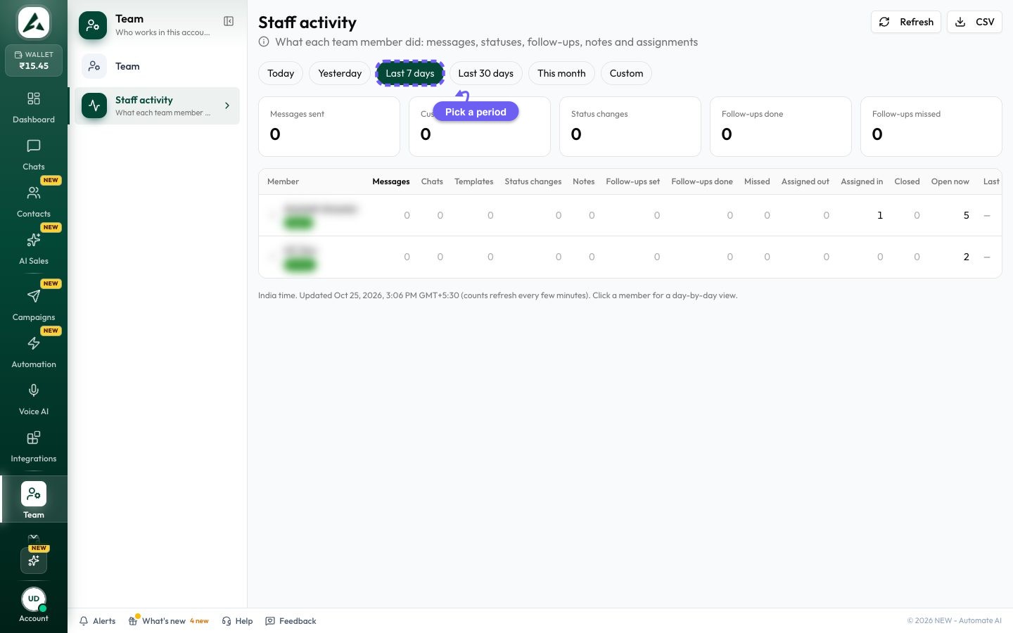
Task: Open the Feedback form
Action: point(291,621)
